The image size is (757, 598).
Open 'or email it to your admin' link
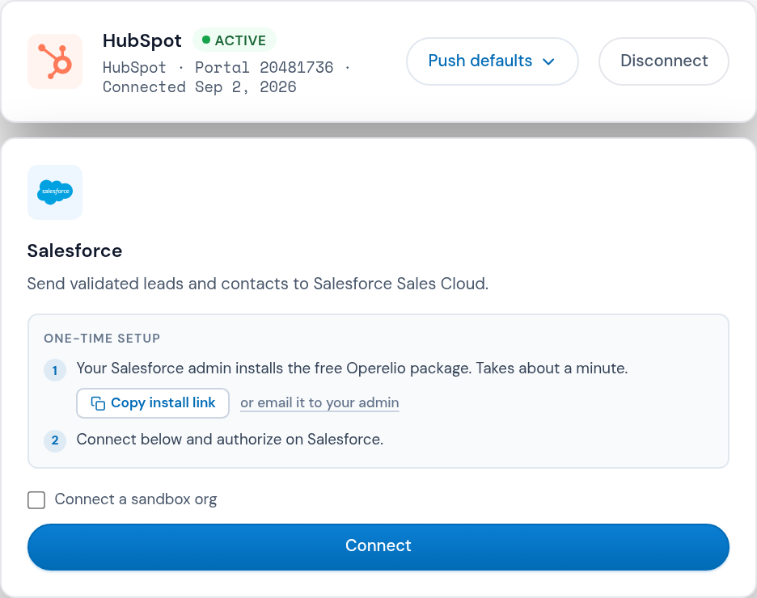point(319,402)
